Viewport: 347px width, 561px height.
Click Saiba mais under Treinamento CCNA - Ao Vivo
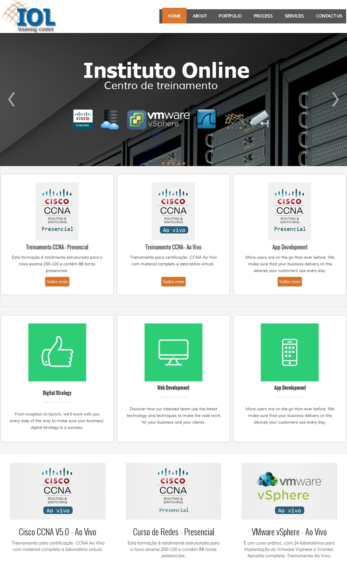173,282
